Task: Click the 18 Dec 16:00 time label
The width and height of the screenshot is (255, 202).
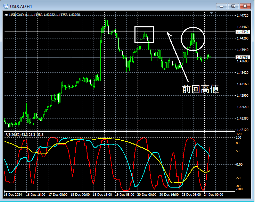Action: pyautogui.click(x=102, y=194)
